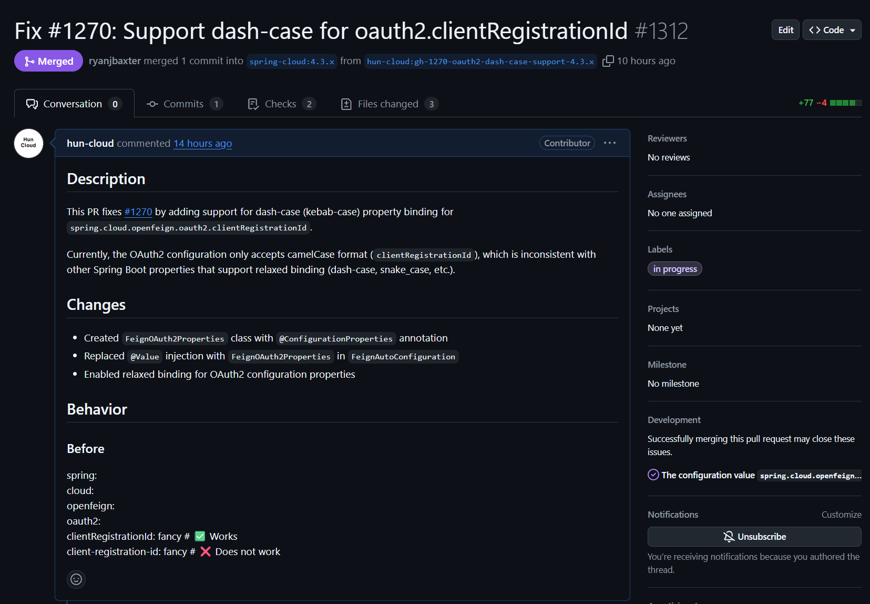The image size is (870, 604).
Task: Click the diffstat +77 −4 indicator
Action: tap(830, 103)
